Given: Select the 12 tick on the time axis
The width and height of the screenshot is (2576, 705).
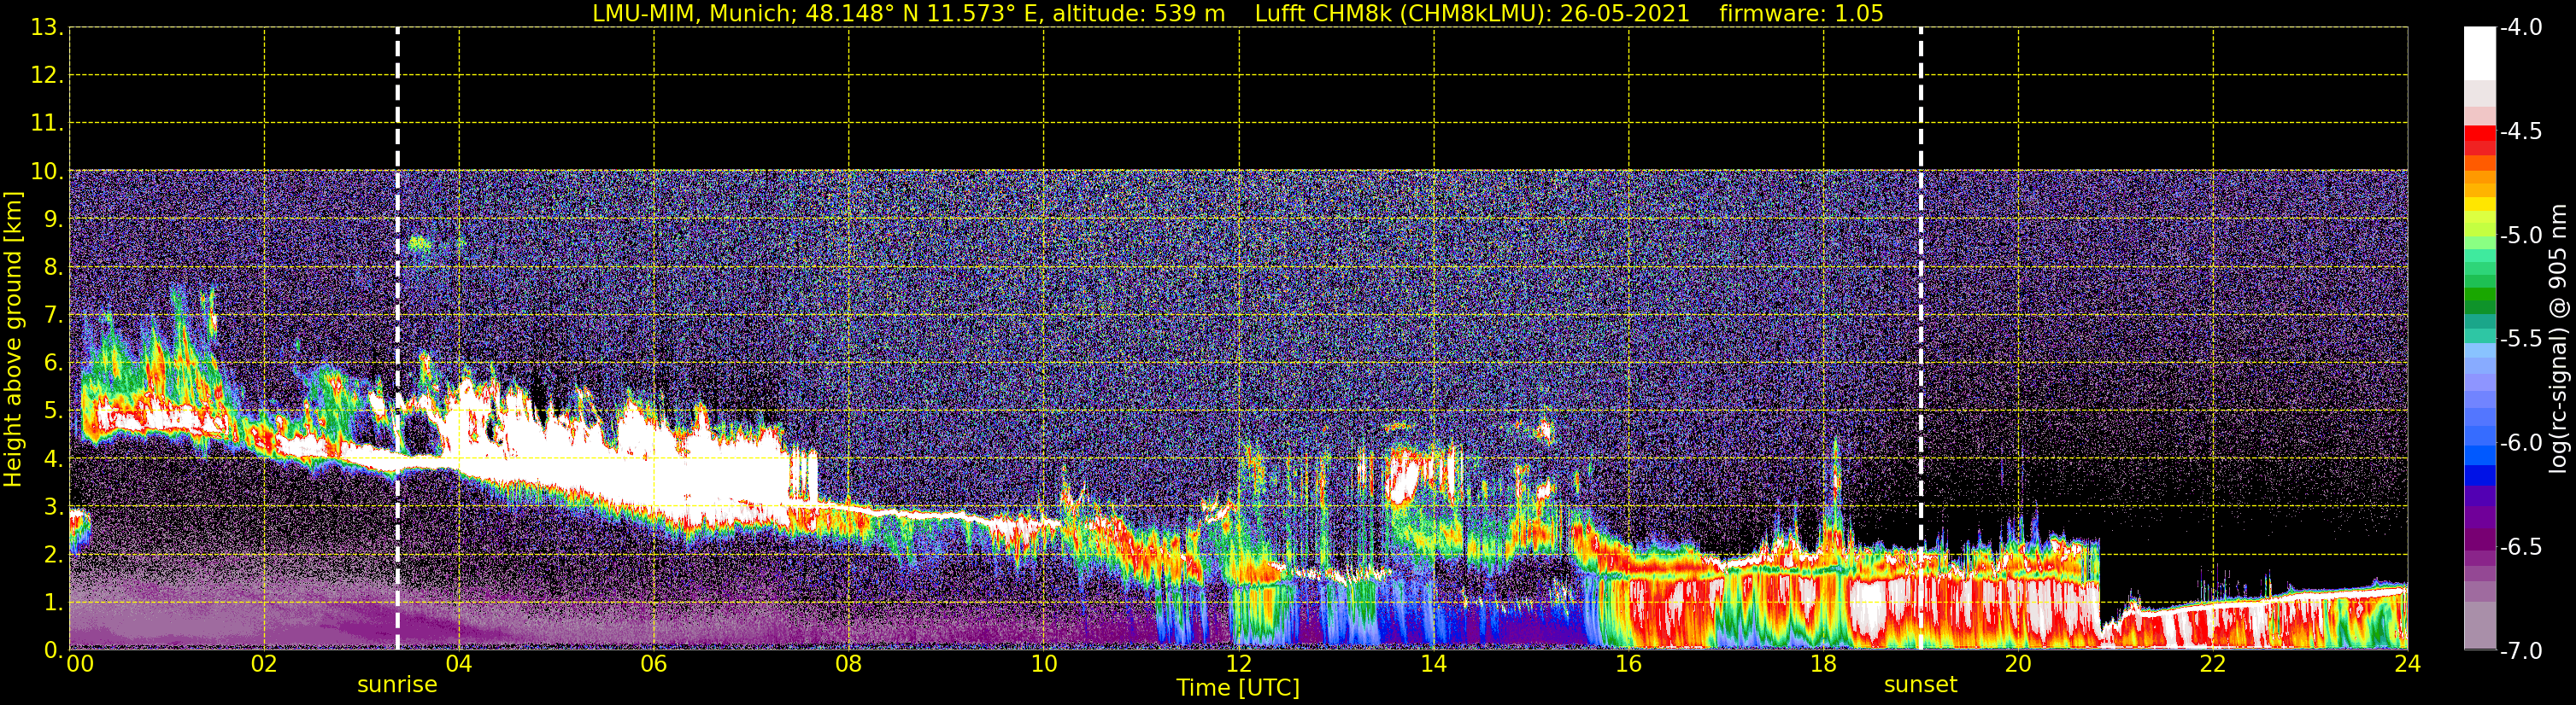Looking at the screenshot, I should [x=1238, y=664].
